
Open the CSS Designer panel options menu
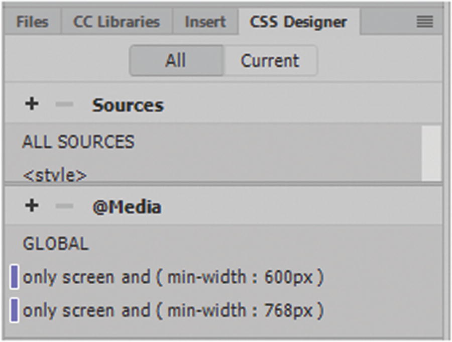(x=425, y=22)
